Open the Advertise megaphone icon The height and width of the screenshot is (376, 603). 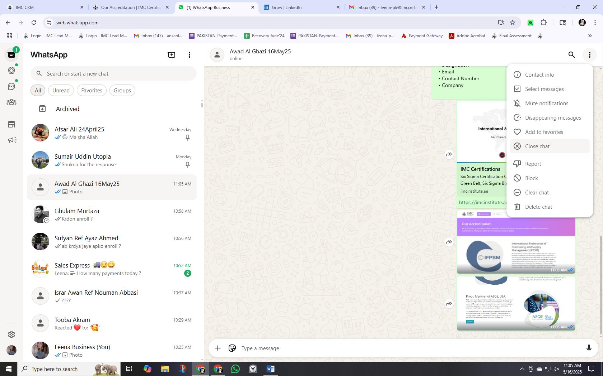11,140
